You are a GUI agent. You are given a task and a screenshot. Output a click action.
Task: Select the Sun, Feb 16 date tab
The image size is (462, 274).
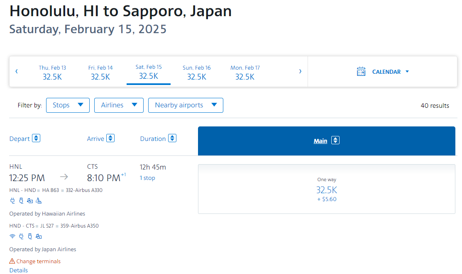(197, 72)
